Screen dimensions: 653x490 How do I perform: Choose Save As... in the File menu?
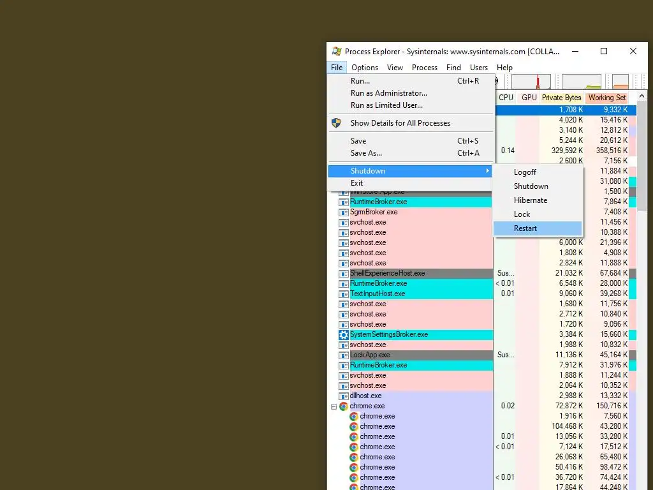tap(411, 153)
